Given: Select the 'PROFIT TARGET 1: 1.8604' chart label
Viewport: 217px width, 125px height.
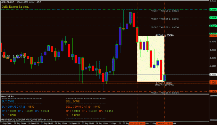Looking at the screenshot, I should click(165, 27).
